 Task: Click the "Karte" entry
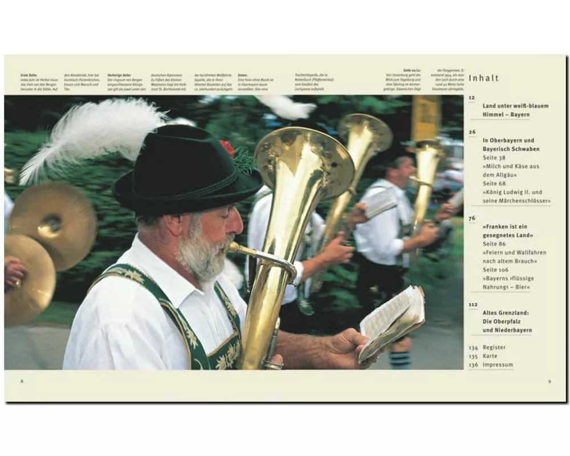490,356
